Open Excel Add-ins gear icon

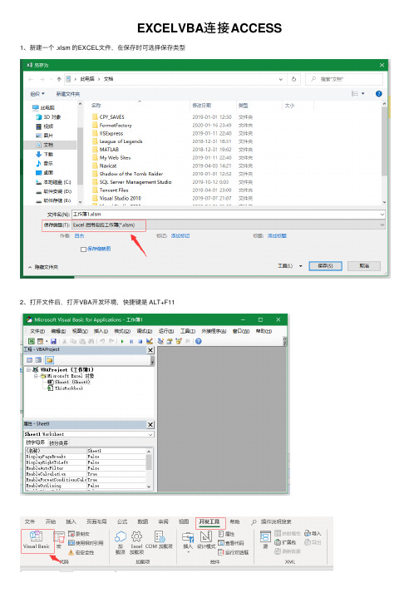pyautogui.click(x=136, y=536)
